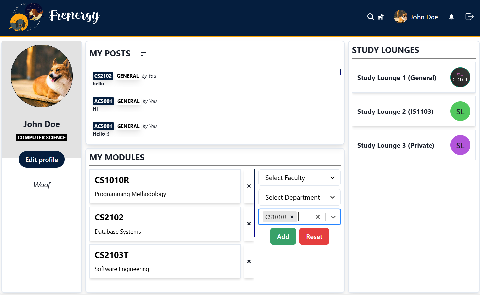Open the CS2103T Software Engineering card
Viewport: 480px width, 295px height.
tap(165, 261)
